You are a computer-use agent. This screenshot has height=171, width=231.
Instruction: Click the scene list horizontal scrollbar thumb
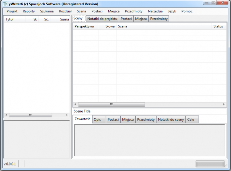tap(112, 104)
